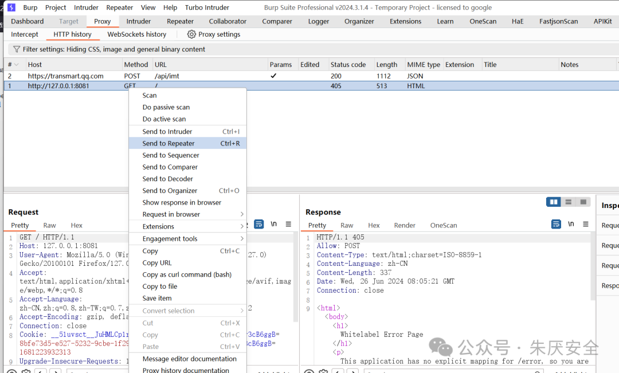Choose Send to Repeater from context menu
Viewport: 619px width, 373px height.
pyautogui.click(x=187, y=144)
